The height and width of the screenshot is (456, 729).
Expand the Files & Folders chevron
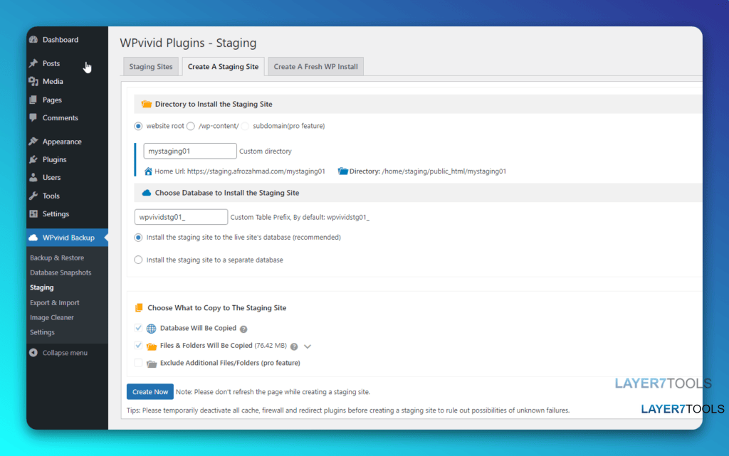[308, 346]
